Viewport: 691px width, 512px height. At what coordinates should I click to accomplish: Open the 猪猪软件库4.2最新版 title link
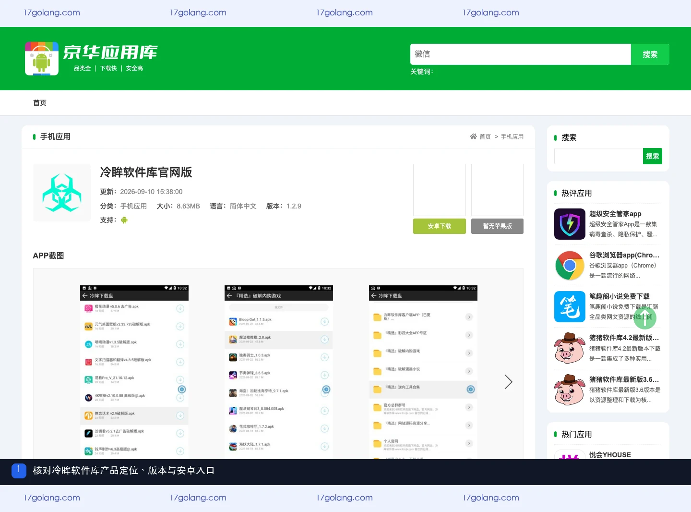click(x=624, y=338)
